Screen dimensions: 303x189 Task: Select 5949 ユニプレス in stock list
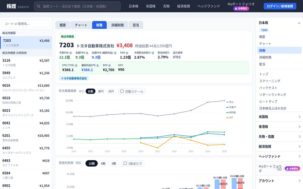coord(26,75)
